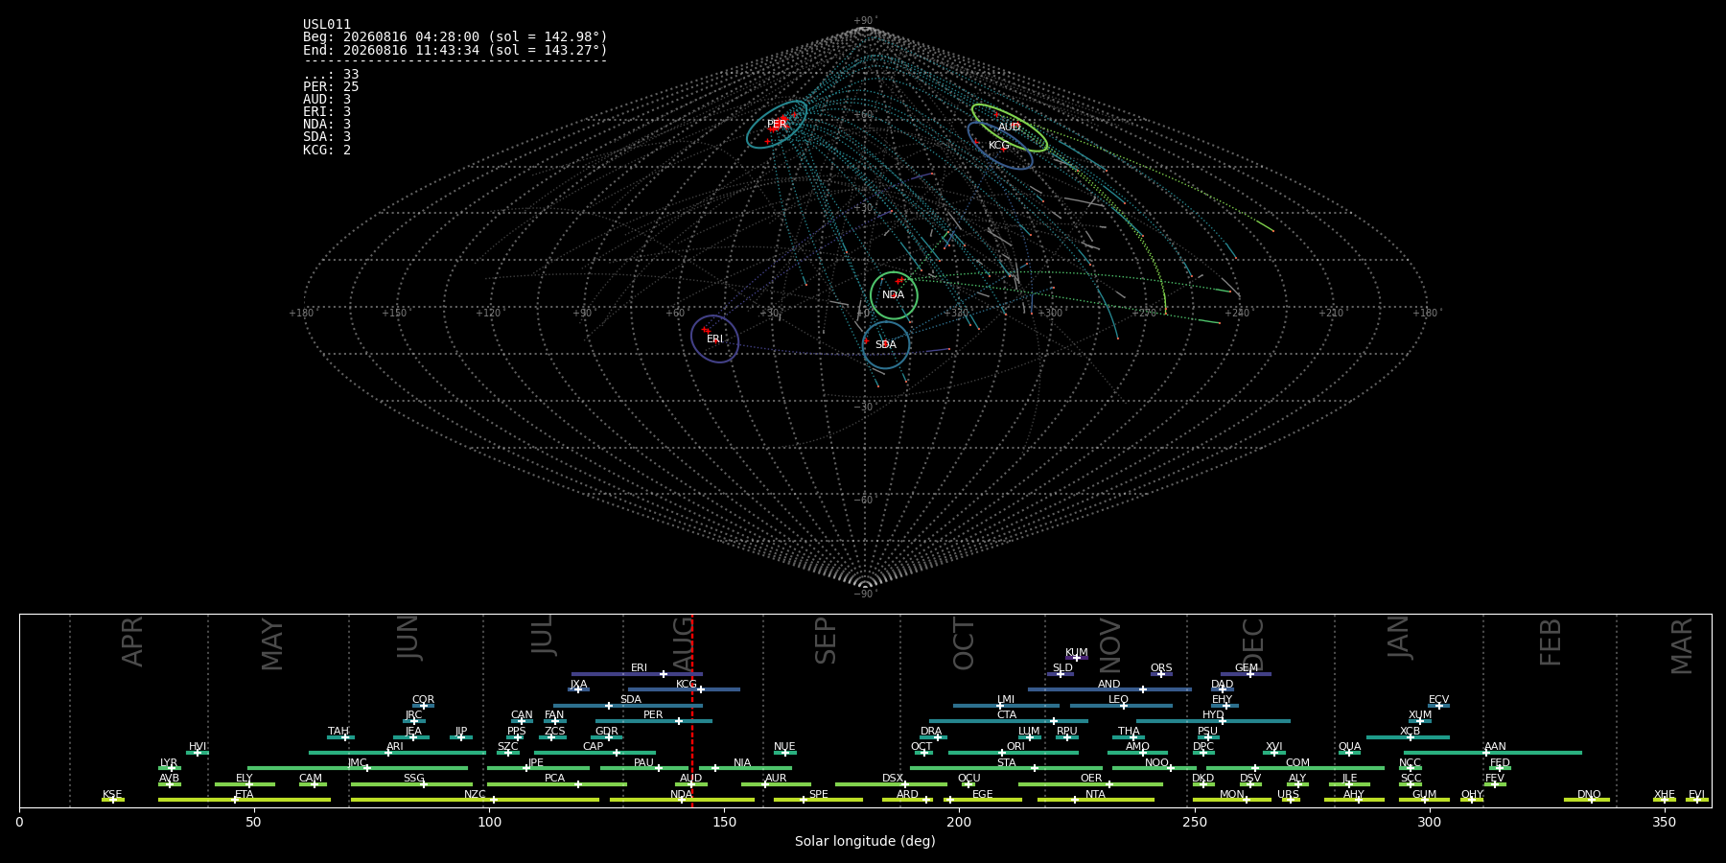Click the KCG radiant label on the map
Screen dimensions: 1726x863
click(999, 146)
